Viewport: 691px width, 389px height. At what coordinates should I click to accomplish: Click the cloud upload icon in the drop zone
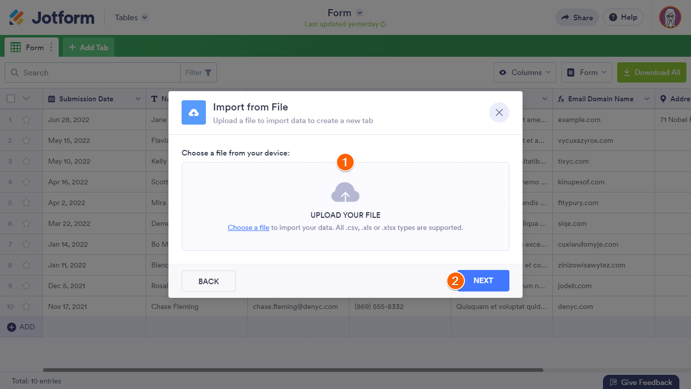(x=345, y=192)
